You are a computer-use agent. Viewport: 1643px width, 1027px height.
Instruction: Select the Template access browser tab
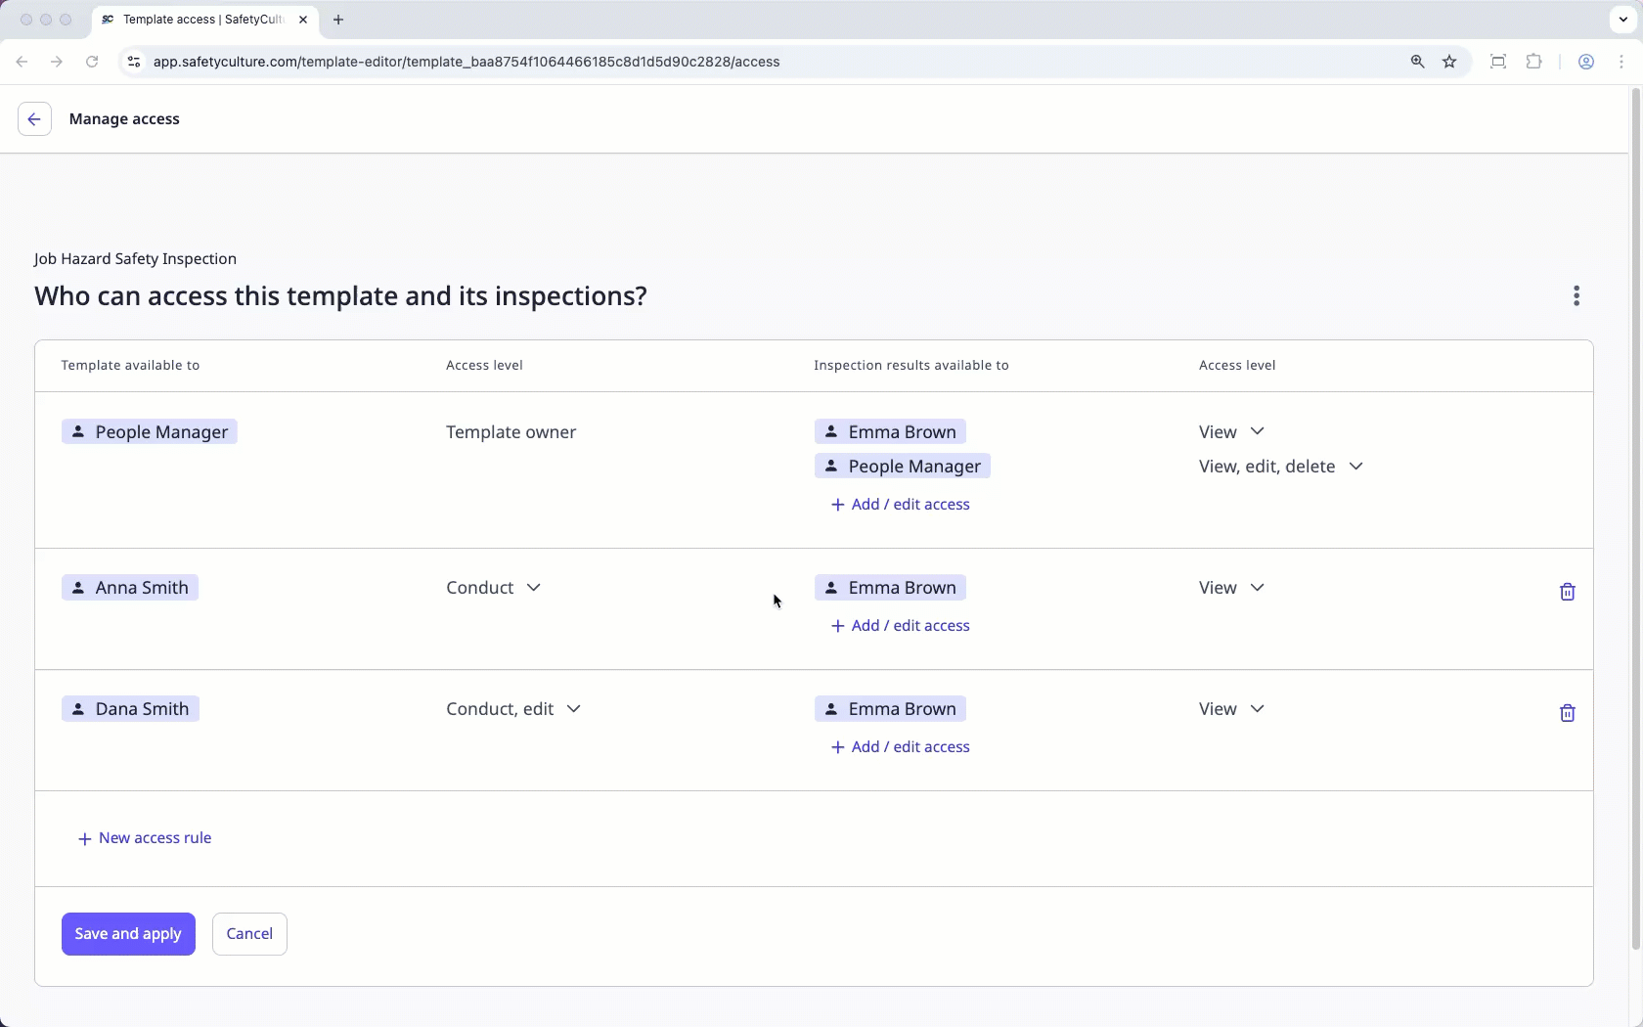(204, 20)
